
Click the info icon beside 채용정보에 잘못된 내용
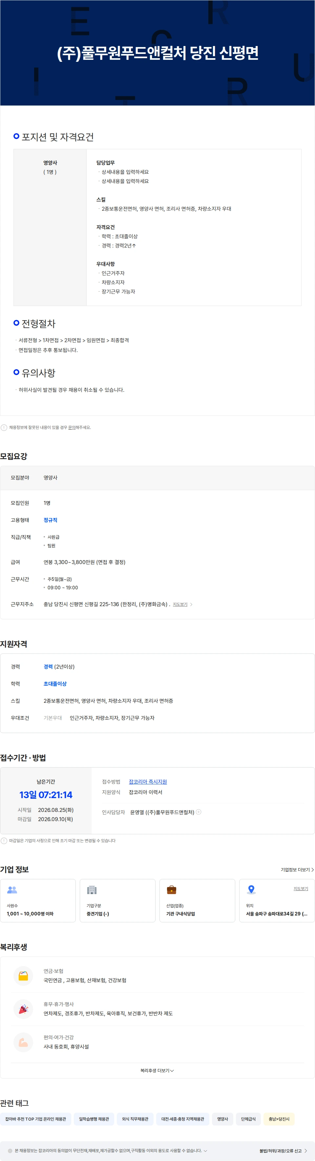click(4, 427)
